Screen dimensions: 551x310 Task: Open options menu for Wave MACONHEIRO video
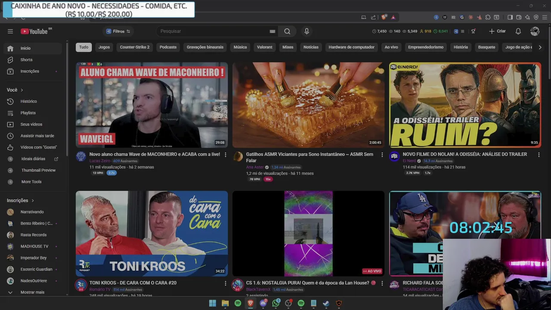pos(226,155)
